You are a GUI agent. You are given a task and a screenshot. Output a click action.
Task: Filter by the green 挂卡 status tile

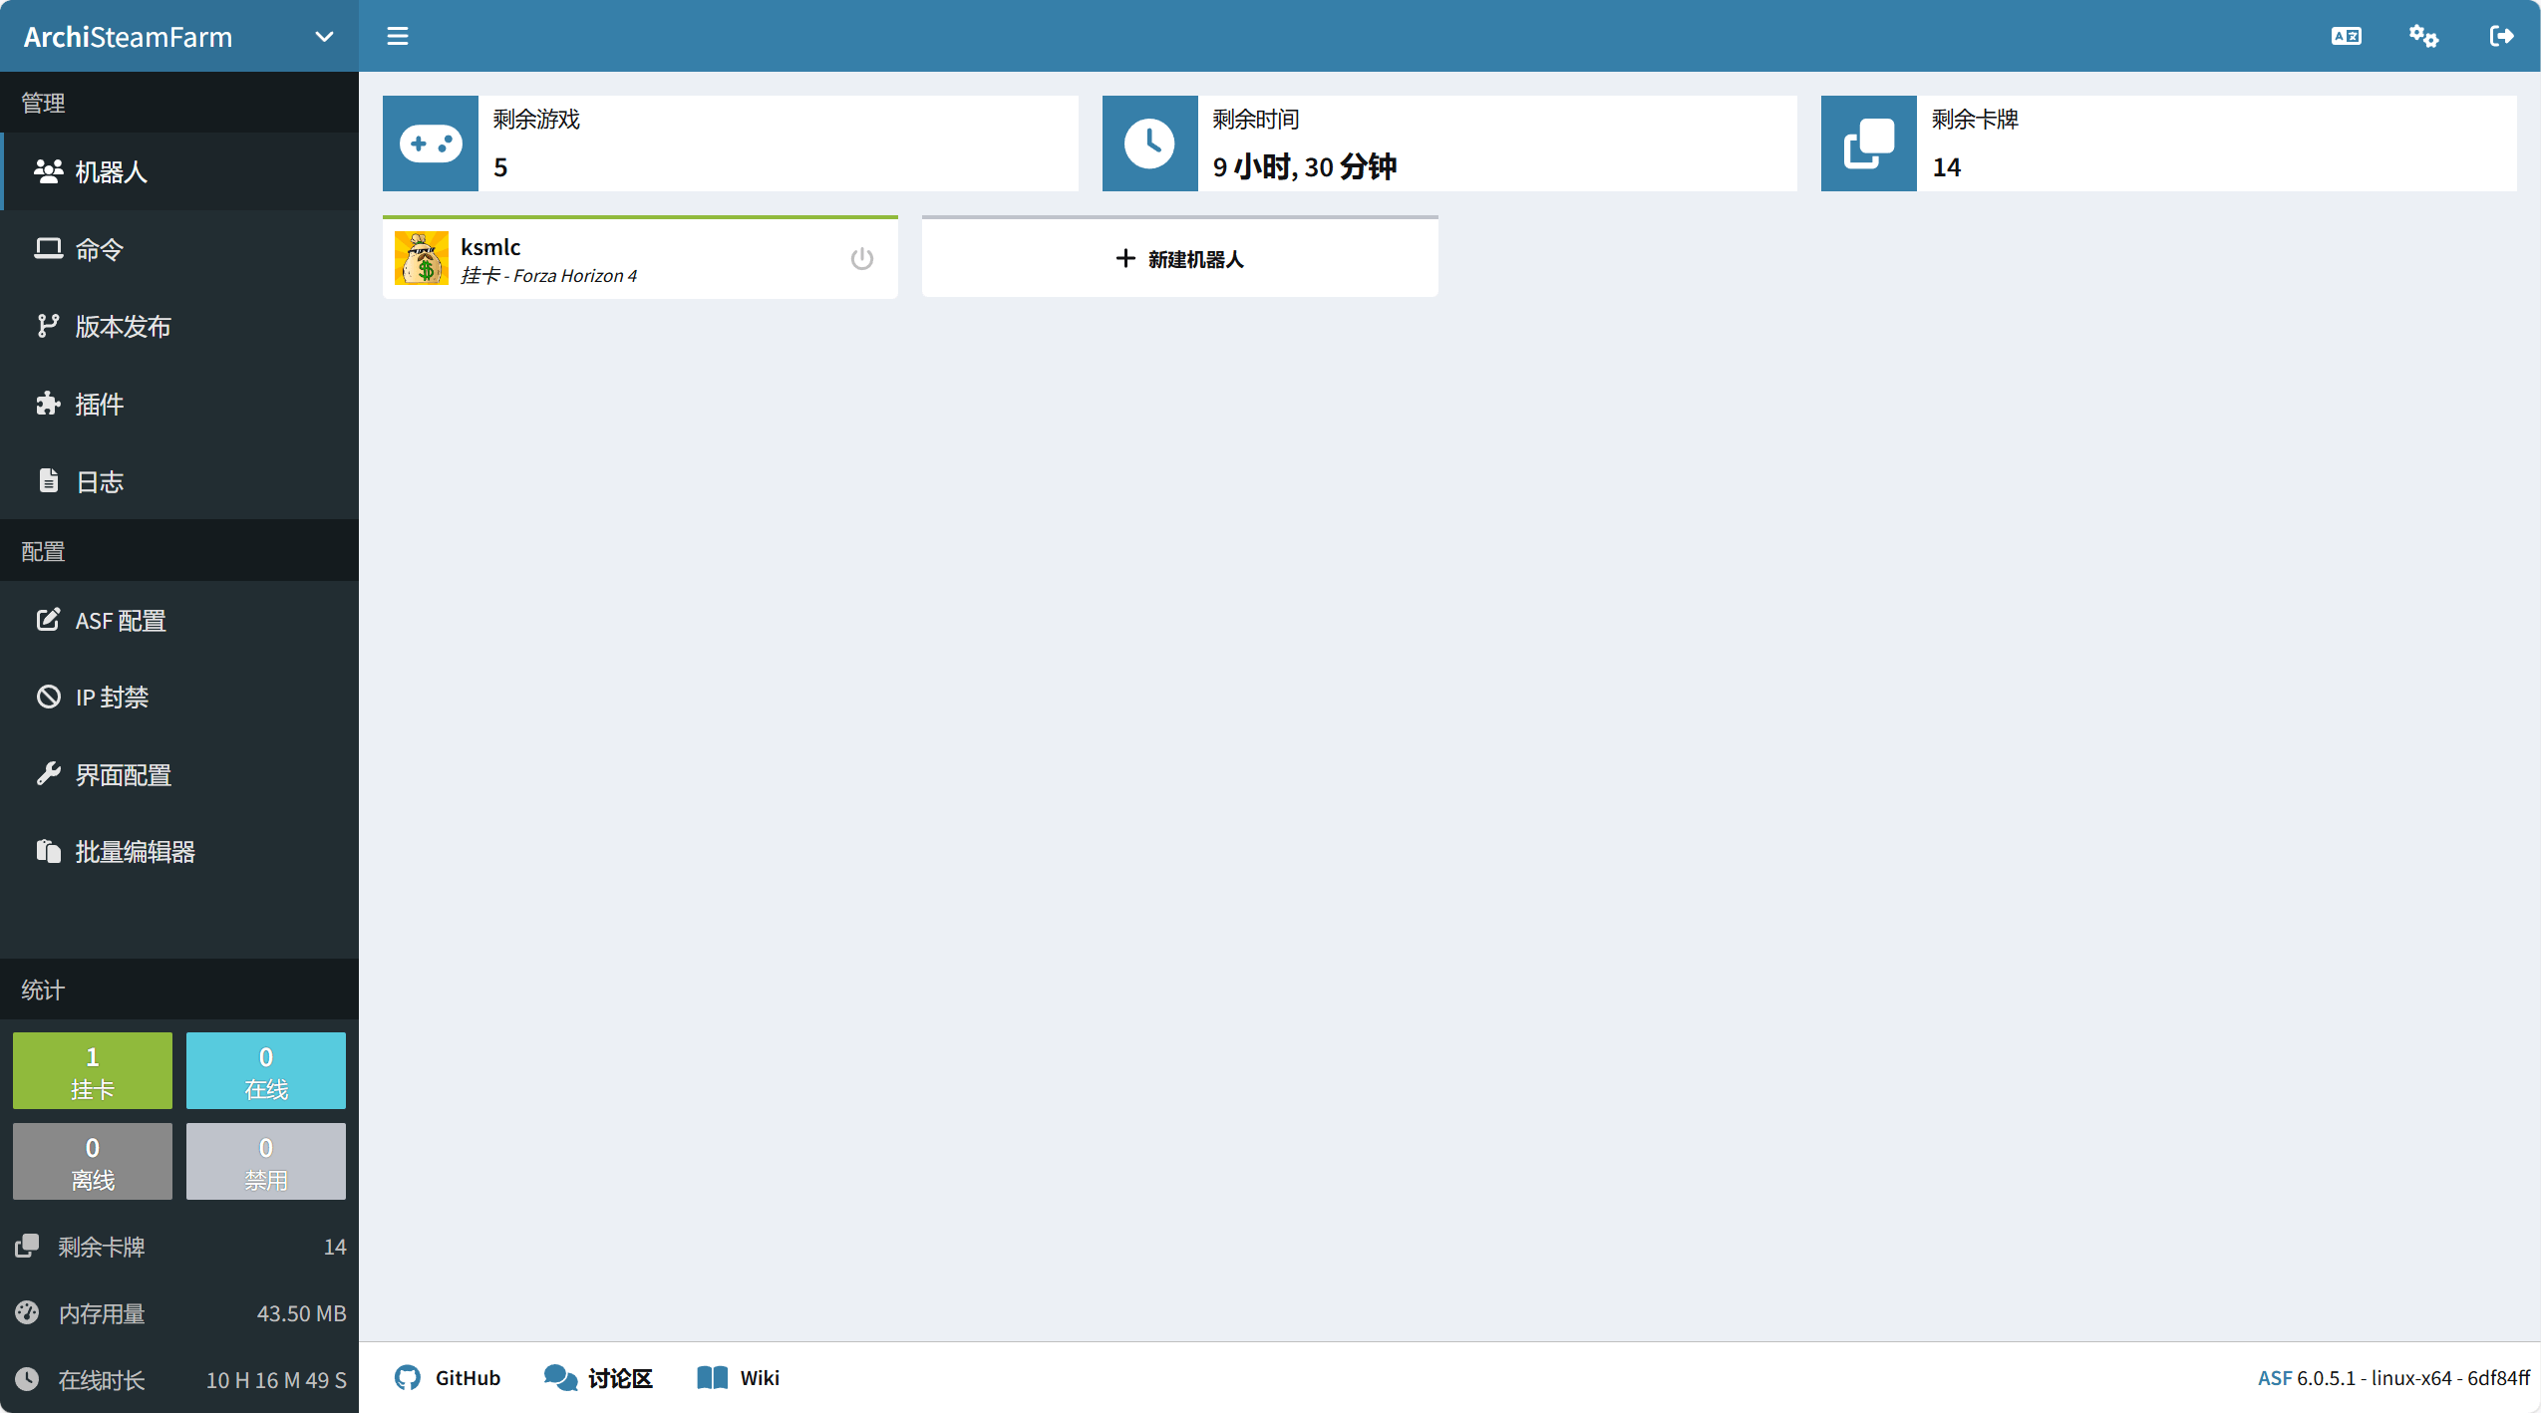click(x=93, y=1071)
